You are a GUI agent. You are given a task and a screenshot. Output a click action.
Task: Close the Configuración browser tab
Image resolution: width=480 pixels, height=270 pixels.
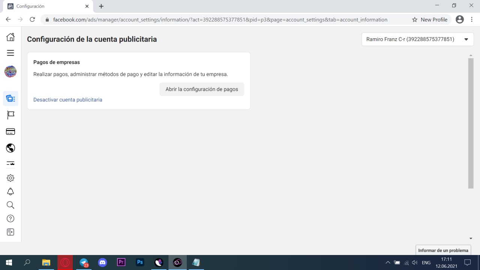click(87, 6)
